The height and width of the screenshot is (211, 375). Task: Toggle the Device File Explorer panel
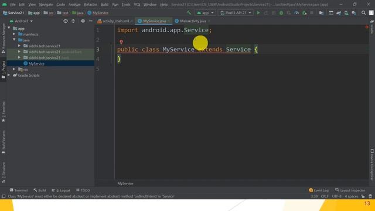click(x=372, y=164)
